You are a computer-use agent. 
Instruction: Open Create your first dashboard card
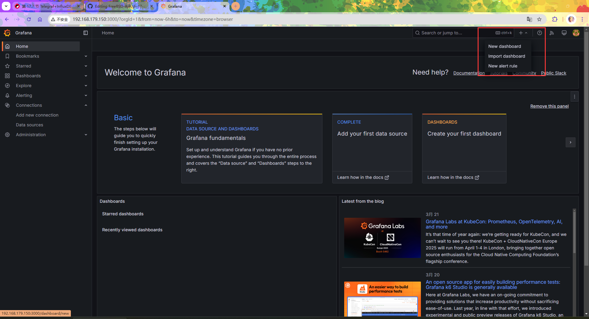464,143
